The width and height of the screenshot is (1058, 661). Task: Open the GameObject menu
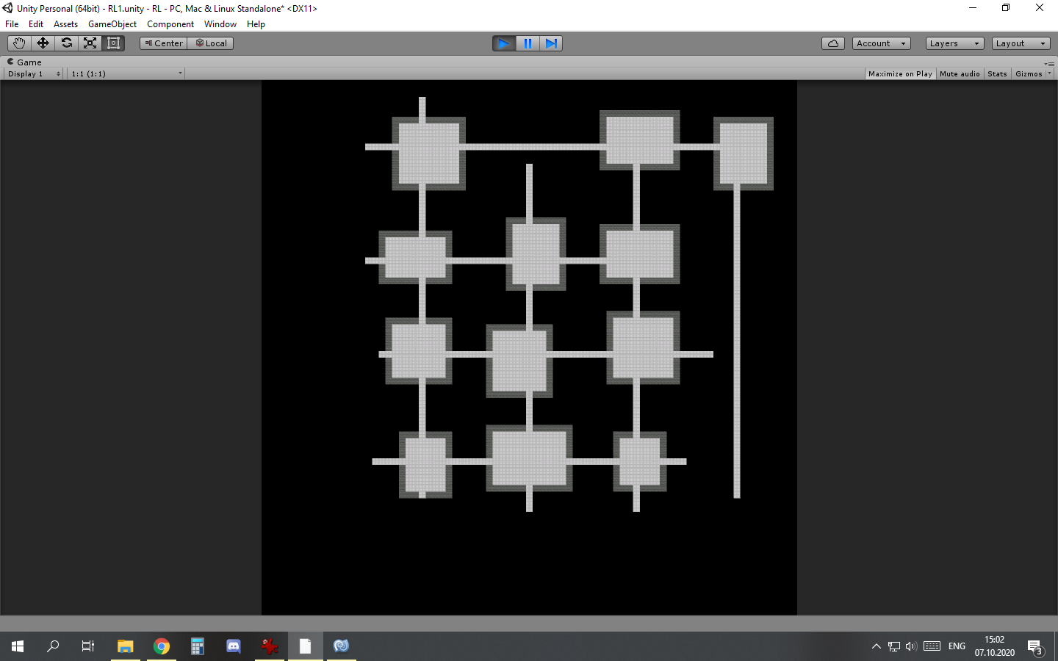[112, 24]
